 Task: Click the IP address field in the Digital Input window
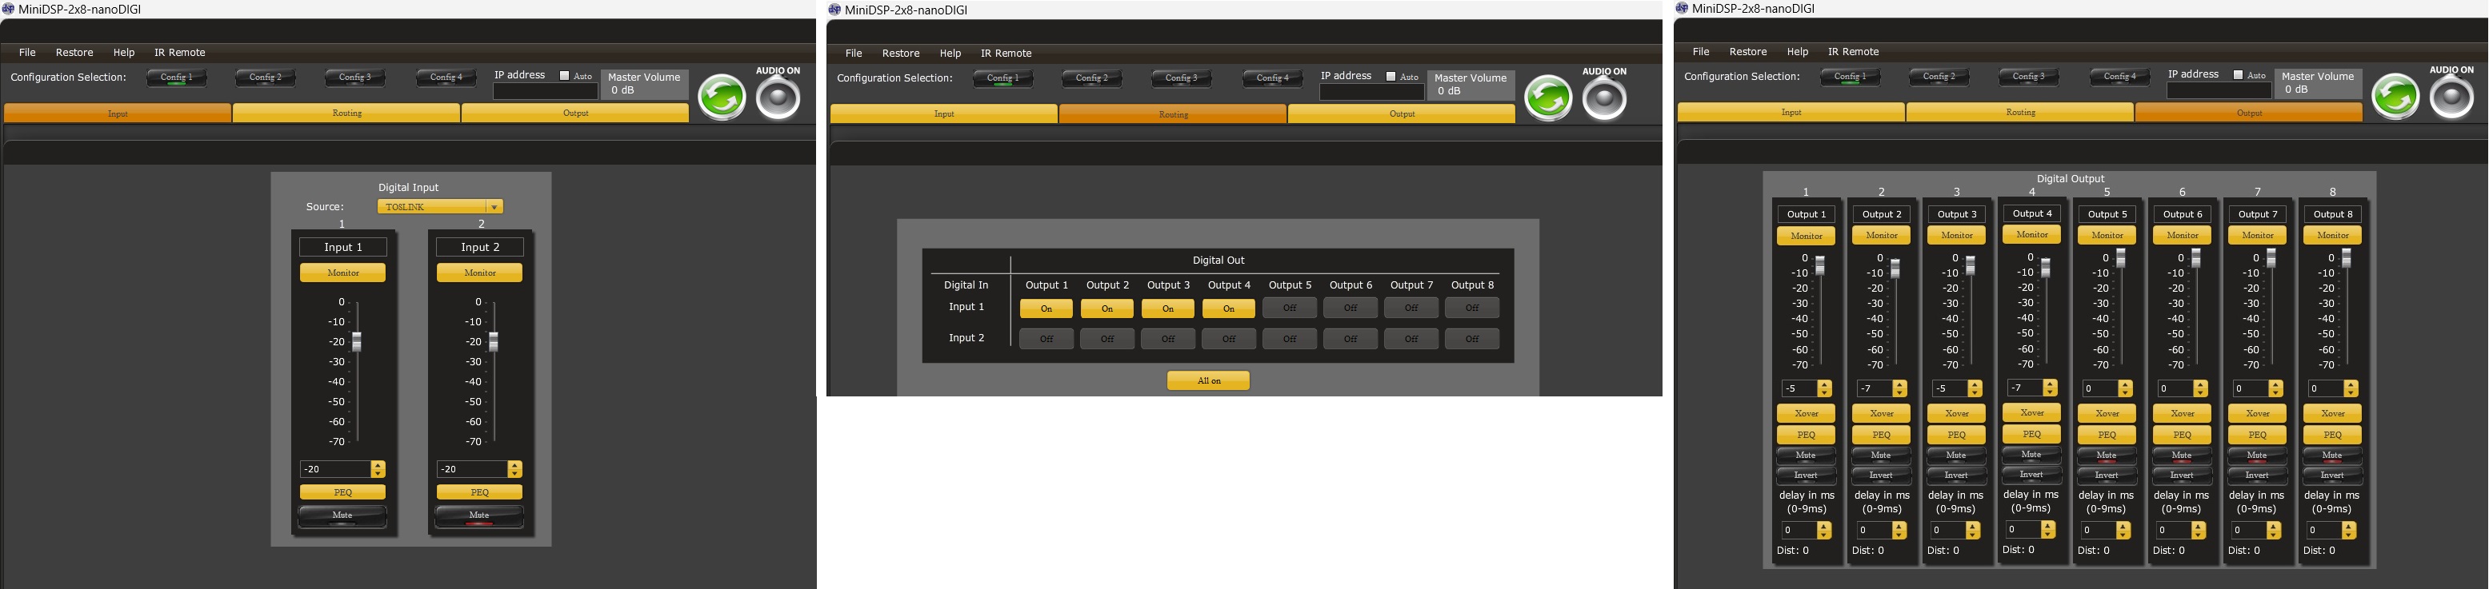[545, 92]
